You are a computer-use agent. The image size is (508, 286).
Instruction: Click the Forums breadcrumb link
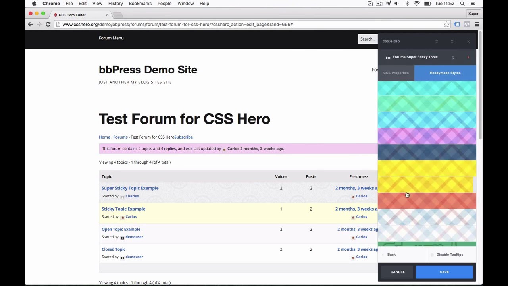click(x=120, y=137)
